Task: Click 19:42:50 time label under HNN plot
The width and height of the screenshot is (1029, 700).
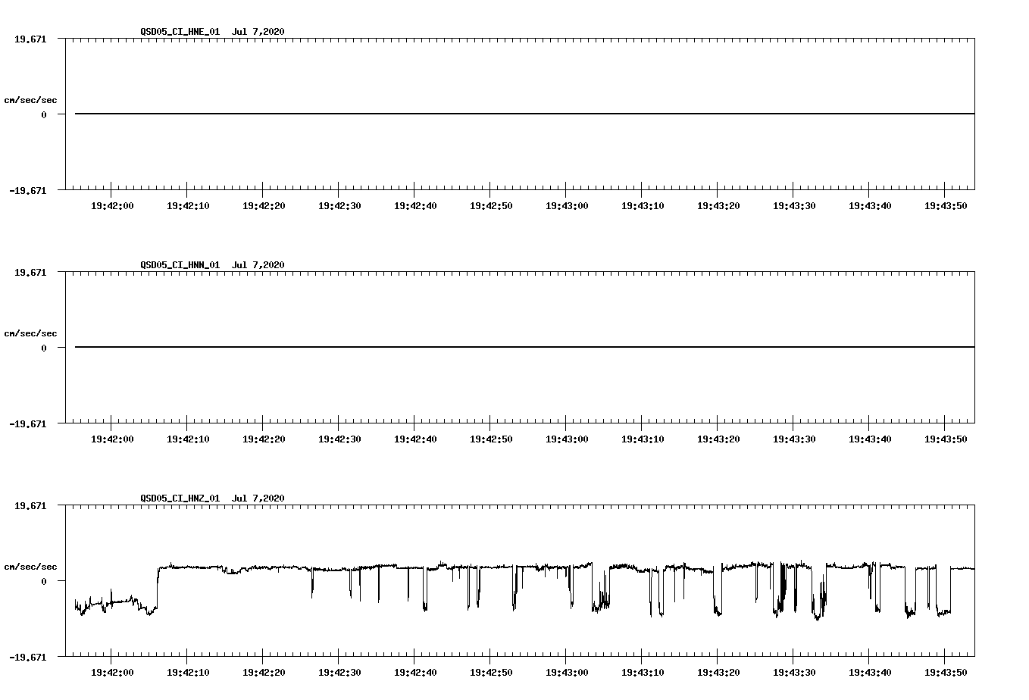Action: [x=491, y=439]
